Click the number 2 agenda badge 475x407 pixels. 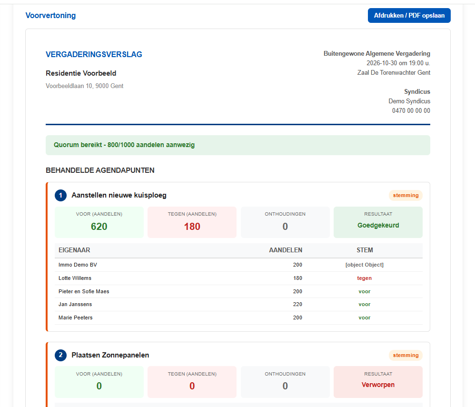tap(60, 355)
